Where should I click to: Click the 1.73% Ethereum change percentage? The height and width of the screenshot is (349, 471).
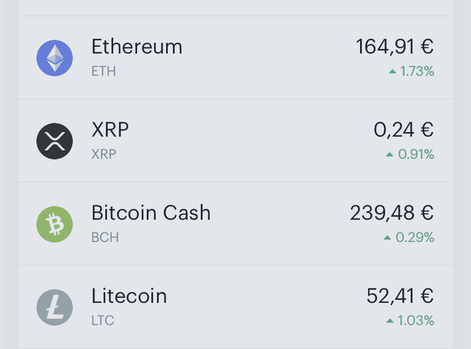point(417,72)
